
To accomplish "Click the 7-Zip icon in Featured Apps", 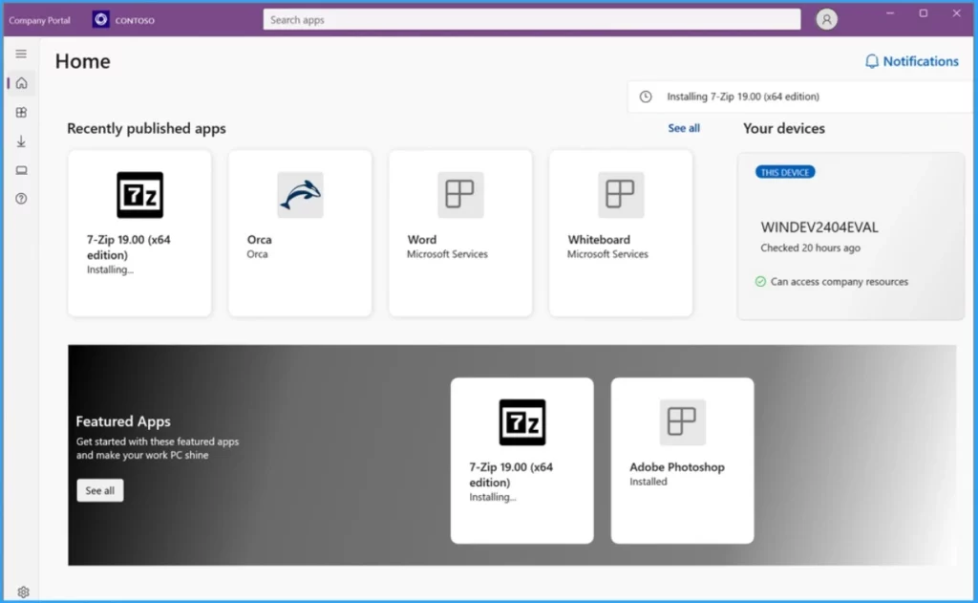I will pyautogui.click(x=522, y=422).
